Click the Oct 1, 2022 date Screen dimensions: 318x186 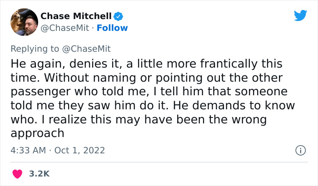(79, 150)
